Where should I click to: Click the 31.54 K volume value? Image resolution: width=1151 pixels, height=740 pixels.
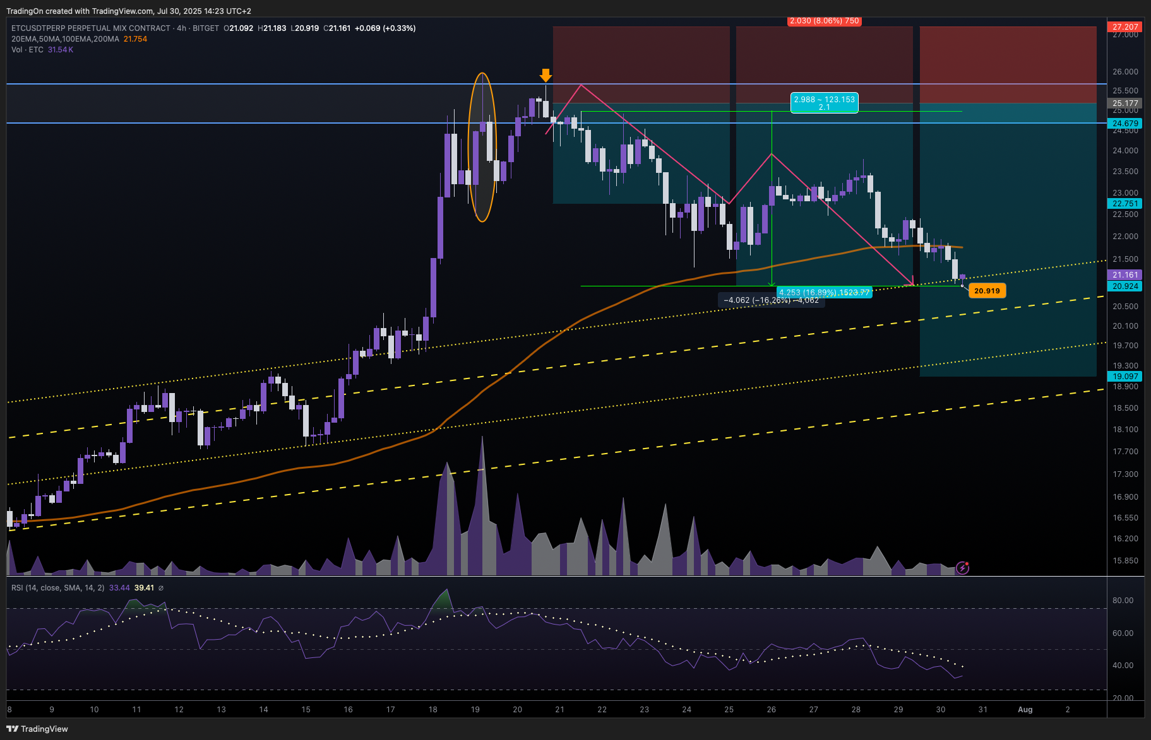pos(61,50)
